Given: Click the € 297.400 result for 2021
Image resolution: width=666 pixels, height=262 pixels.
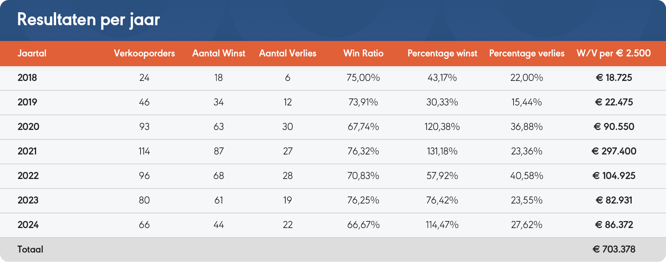Looking at the screenshot, I should (x=614, y=151).
